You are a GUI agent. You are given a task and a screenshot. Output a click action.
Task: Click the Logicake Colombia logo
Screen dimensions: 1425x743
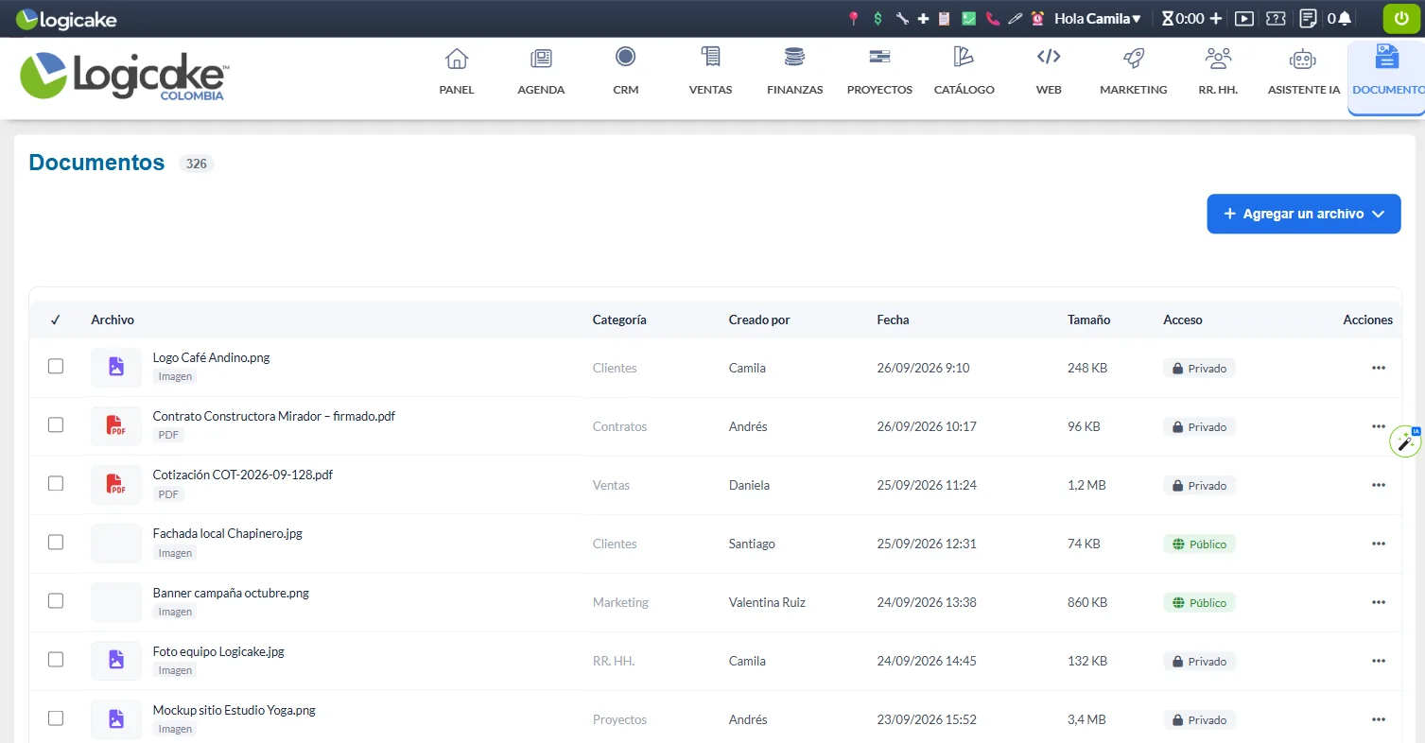pyautogui.click(x=123, y=77)
